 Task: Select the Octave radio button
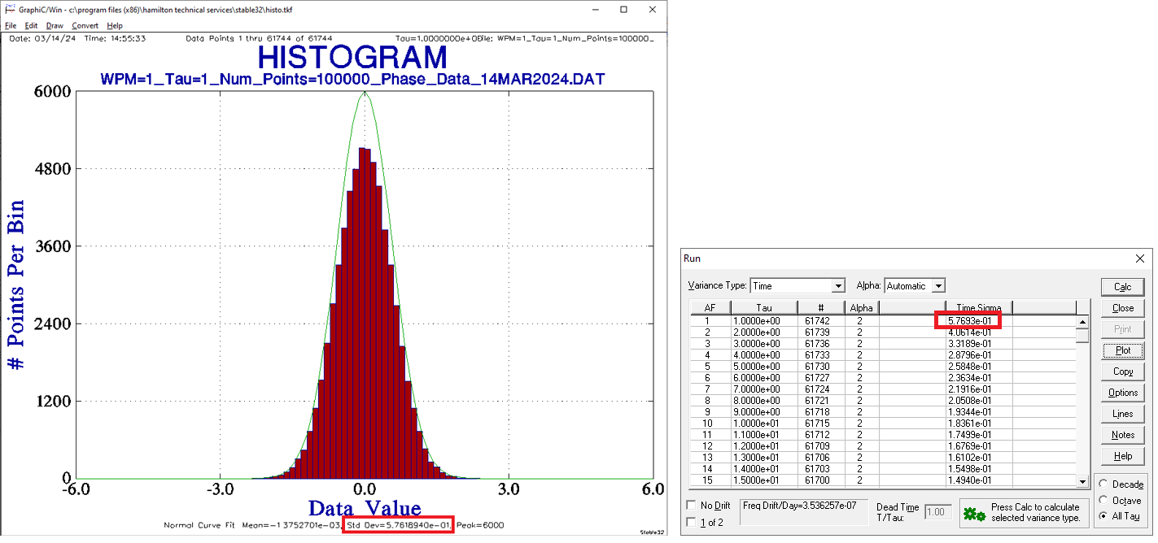(1103, 500)
